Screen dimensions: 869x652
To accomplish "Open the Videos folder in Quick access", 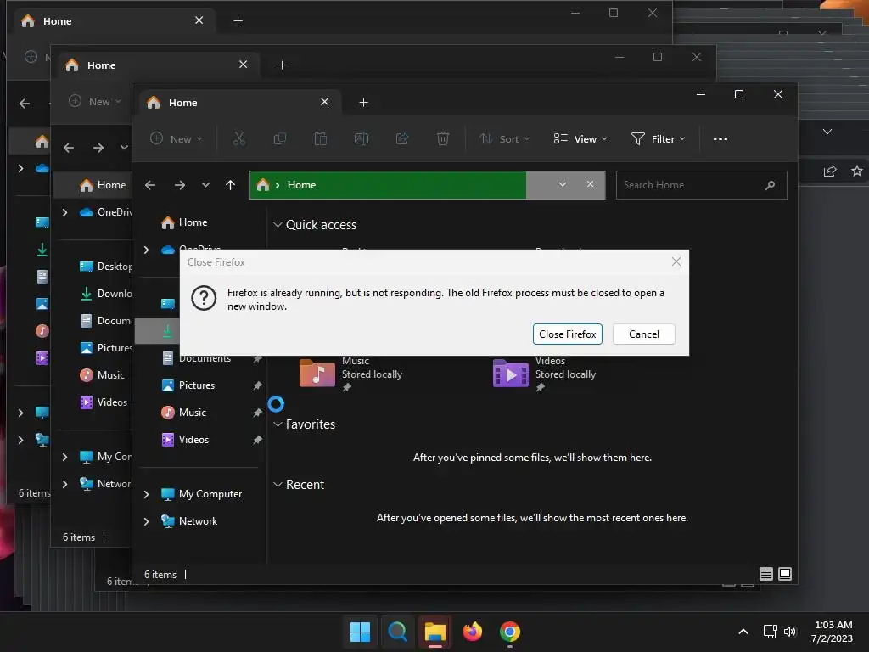I will coord(510,374).
